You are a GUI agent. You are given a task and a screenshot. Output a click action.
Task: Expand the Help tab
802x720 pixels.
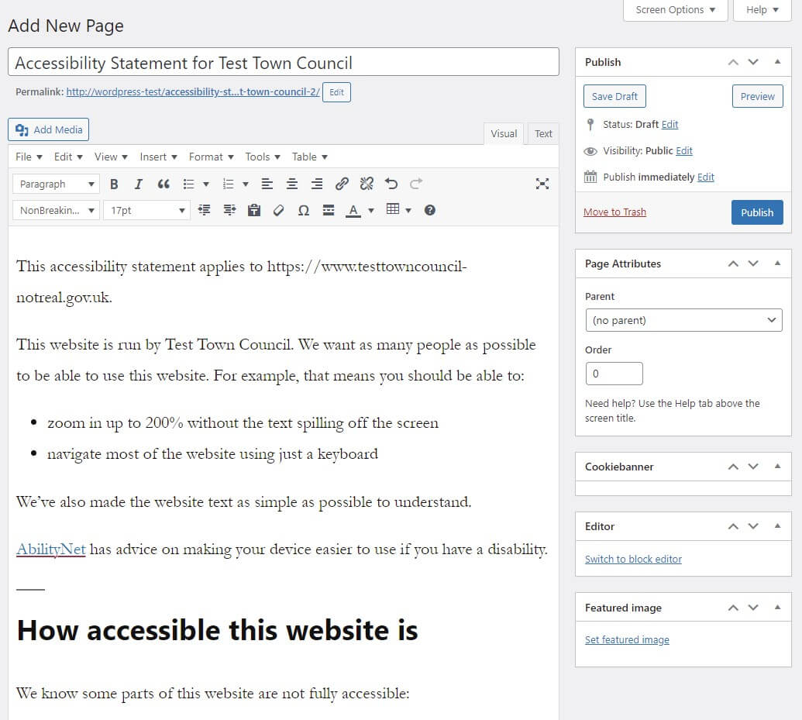point(762,10)
